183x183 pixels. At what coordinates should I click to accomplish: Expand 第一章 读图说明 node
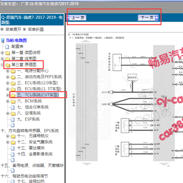click(2, 53)
